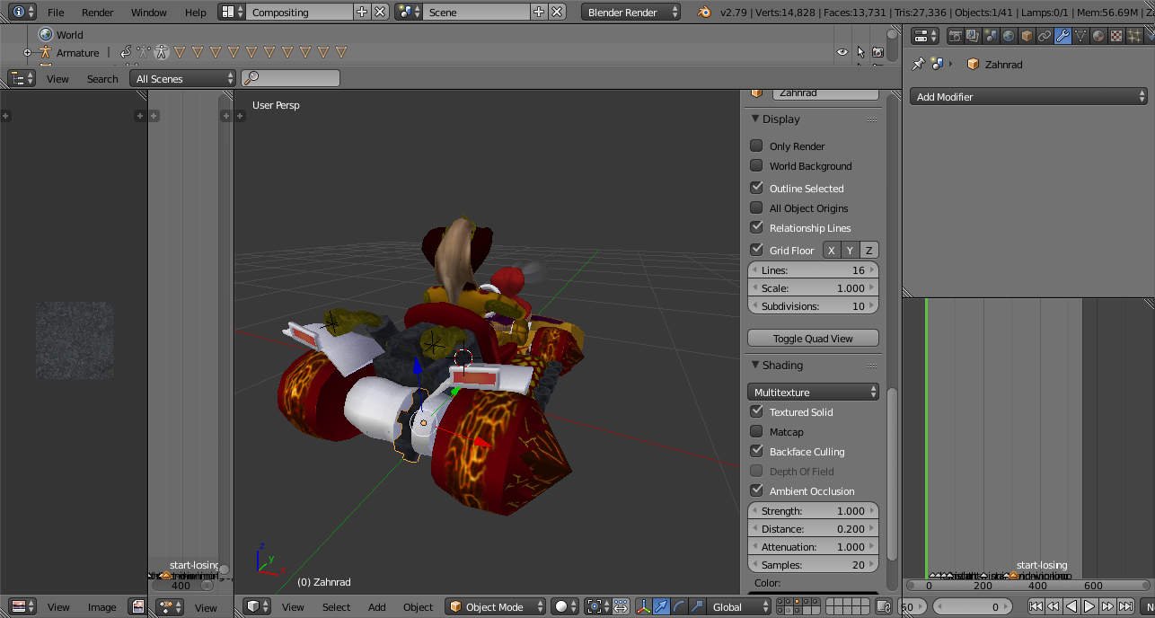Open the Particles properties tab
Image resolution: width=1155 pixels, height=618 pixels.
tap(1133, 36)
